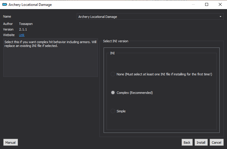Click the Mod Organizer icon in title bar
The width and height of the screenshot is (227, 149).
coord(5,4)
